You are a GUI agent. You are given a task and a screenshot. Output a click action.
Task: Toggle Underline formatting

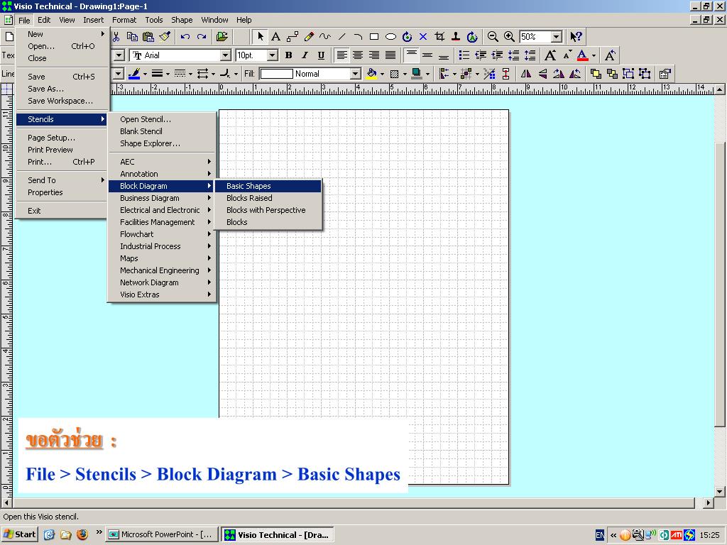pyautogui.click(x=321, y=55)
